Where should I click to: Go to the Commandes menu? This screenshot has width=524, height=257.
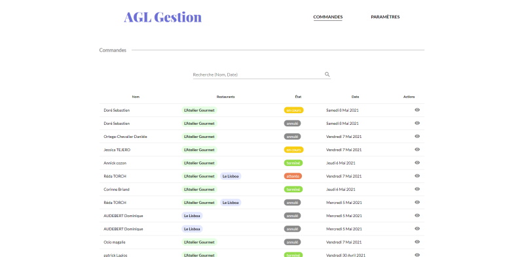(x=328, y=17)
